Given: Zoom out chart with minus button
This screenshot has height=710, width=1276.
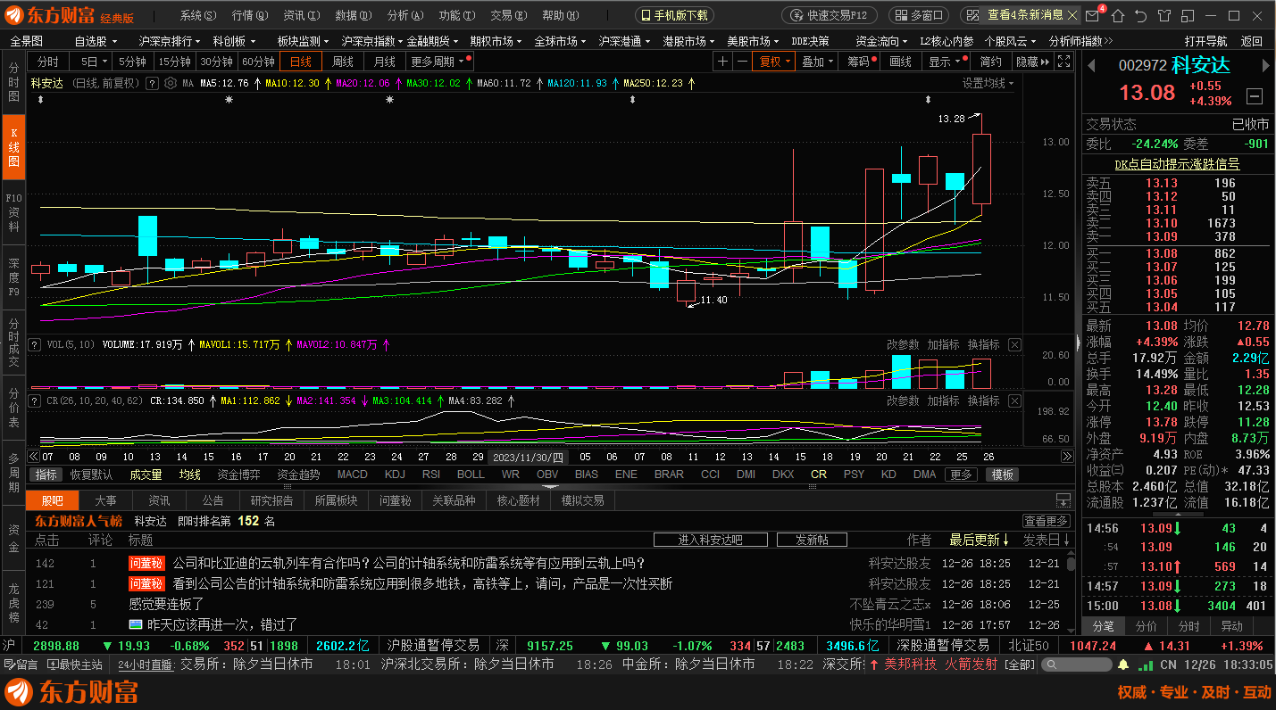Looking at the screenshot, I should coord(743,62).
